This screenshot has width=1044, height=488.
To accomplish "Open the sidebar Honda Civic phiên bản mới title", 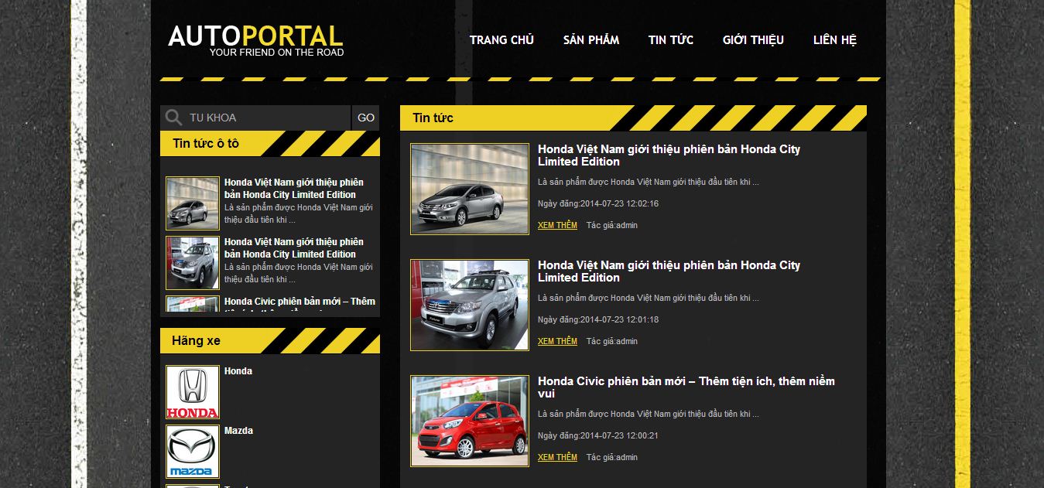I will (x=300, y=303).
